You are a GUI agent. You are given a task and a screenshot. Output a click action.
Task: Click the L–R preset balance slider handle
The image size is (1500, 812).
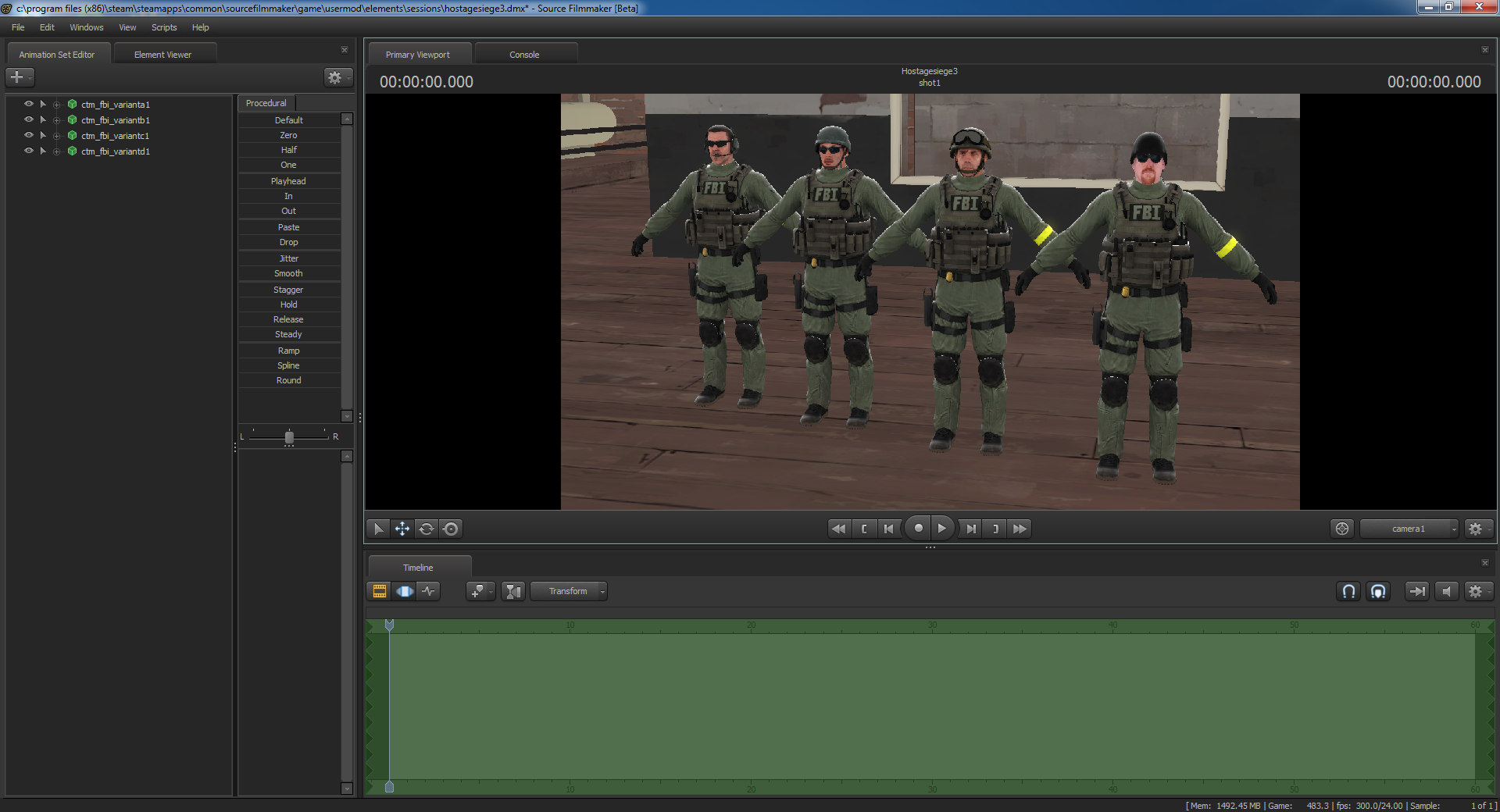point(289,437)
